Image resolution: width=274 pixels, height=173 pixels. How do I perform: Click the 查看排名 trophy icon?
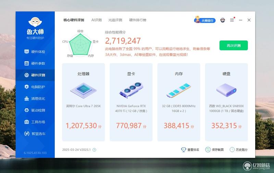tap(184, 150)
